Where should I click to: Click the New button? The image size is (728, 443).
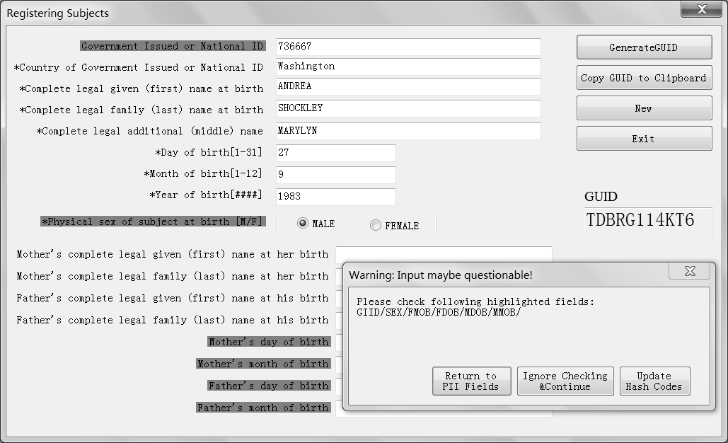[x=644, y=108]
